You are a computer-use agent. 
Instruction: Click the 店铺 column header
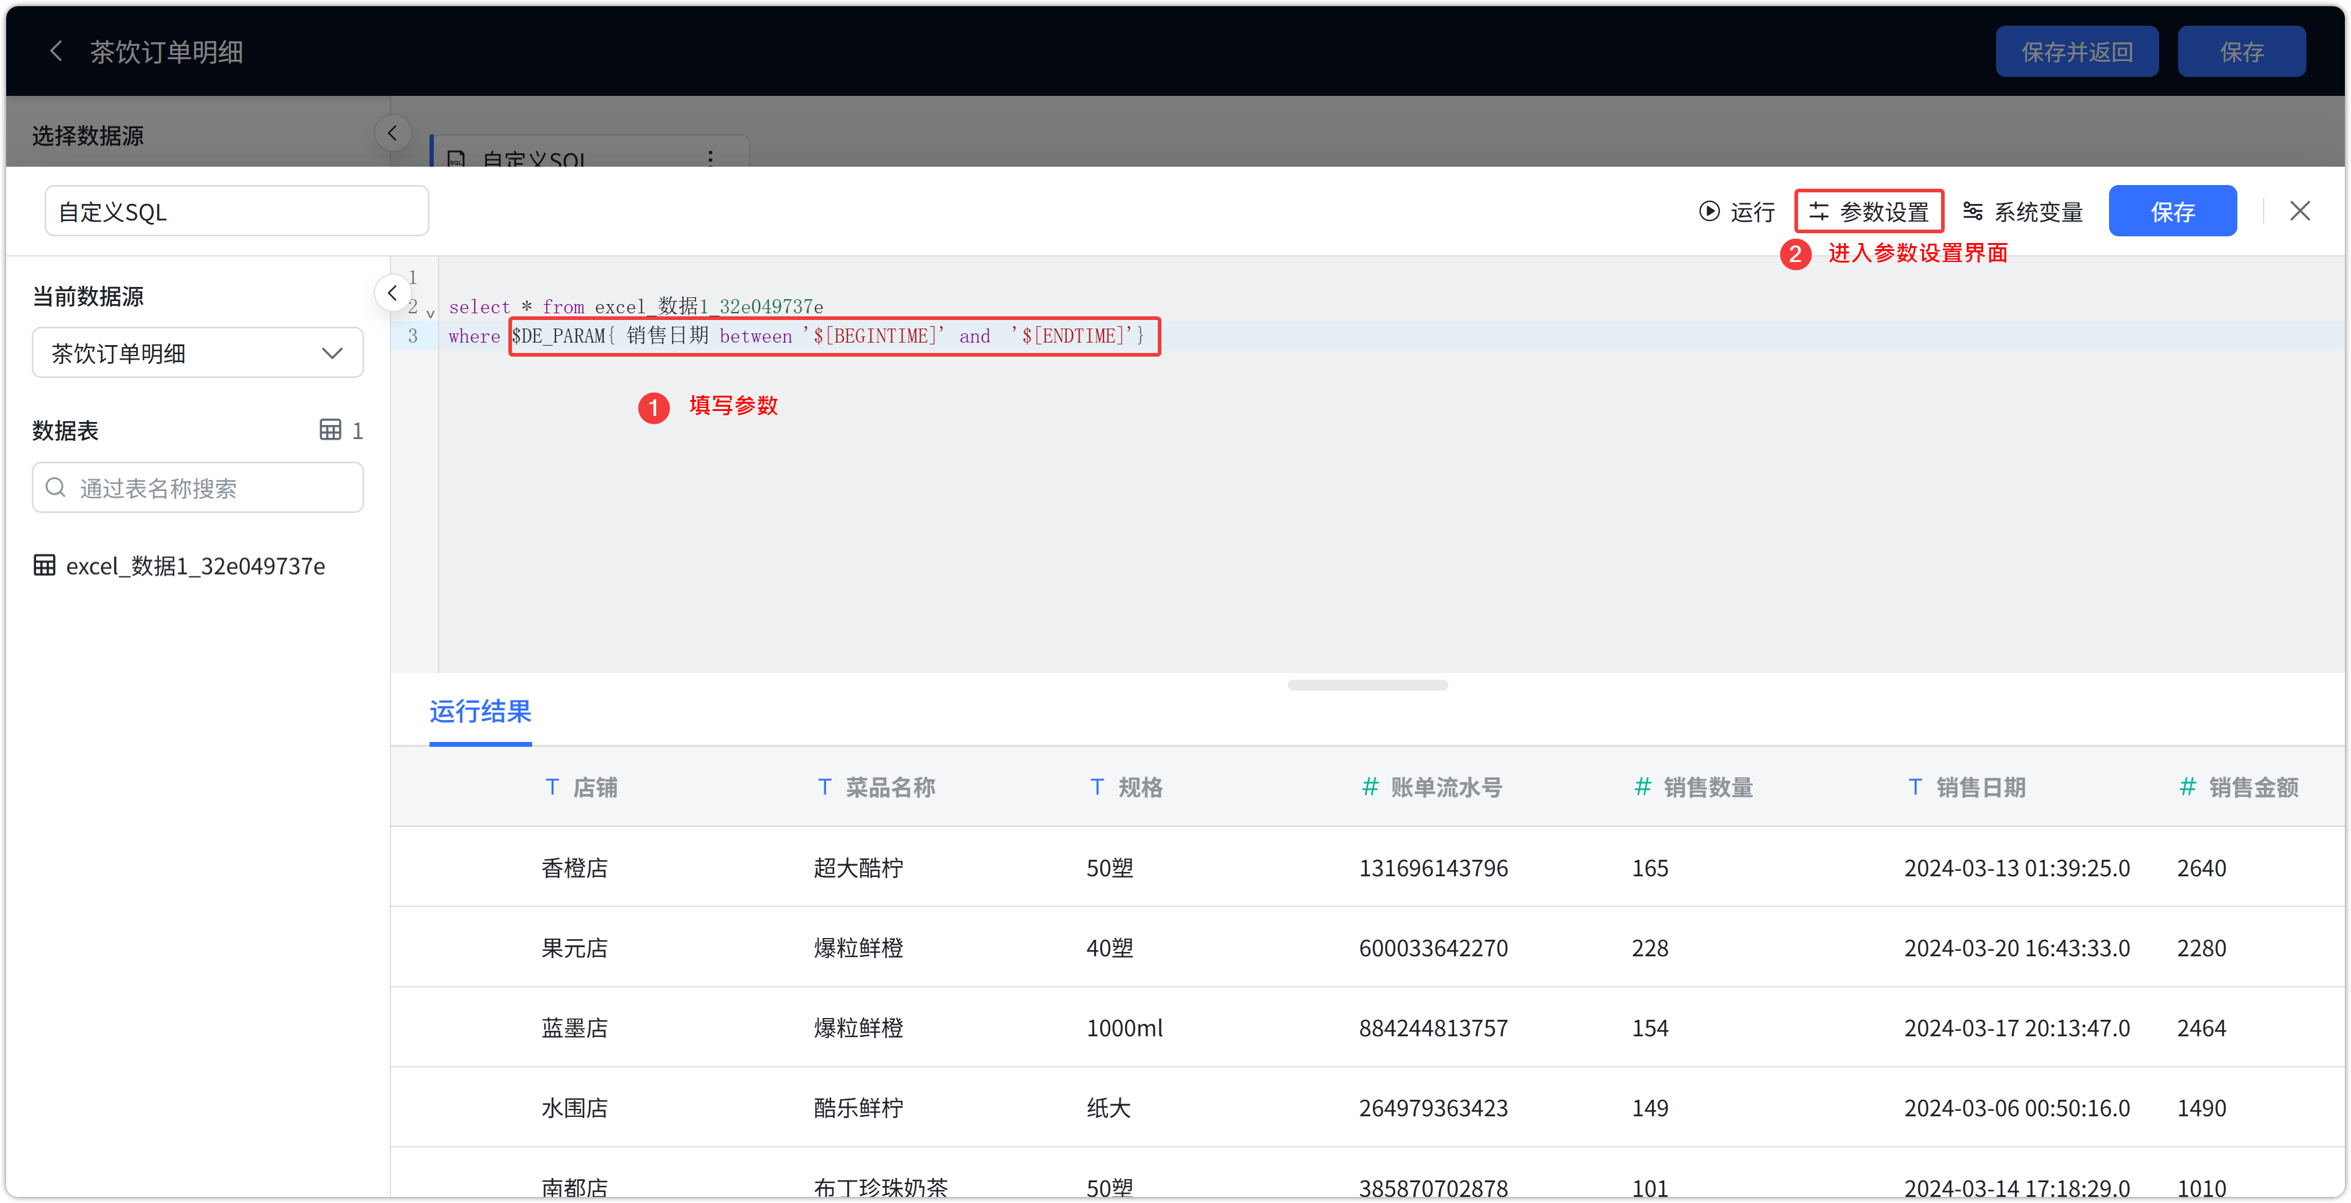pos(595,786)
